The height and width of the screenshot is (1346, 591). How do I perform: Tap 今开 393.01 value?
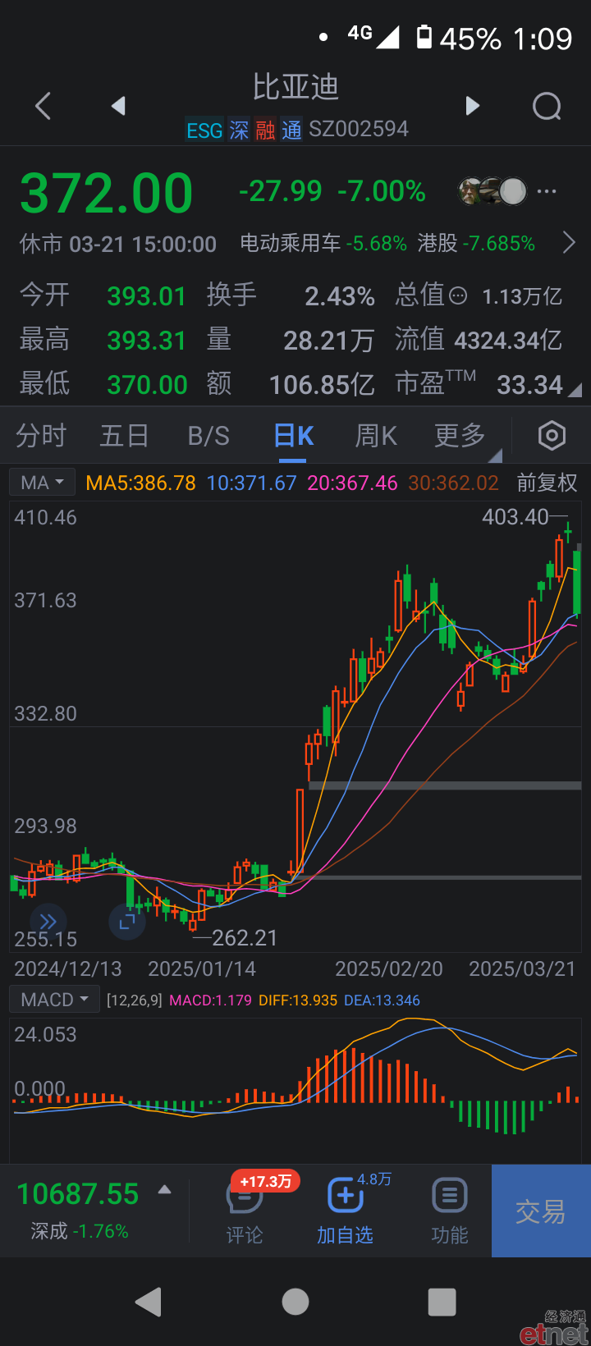[147, 295]
